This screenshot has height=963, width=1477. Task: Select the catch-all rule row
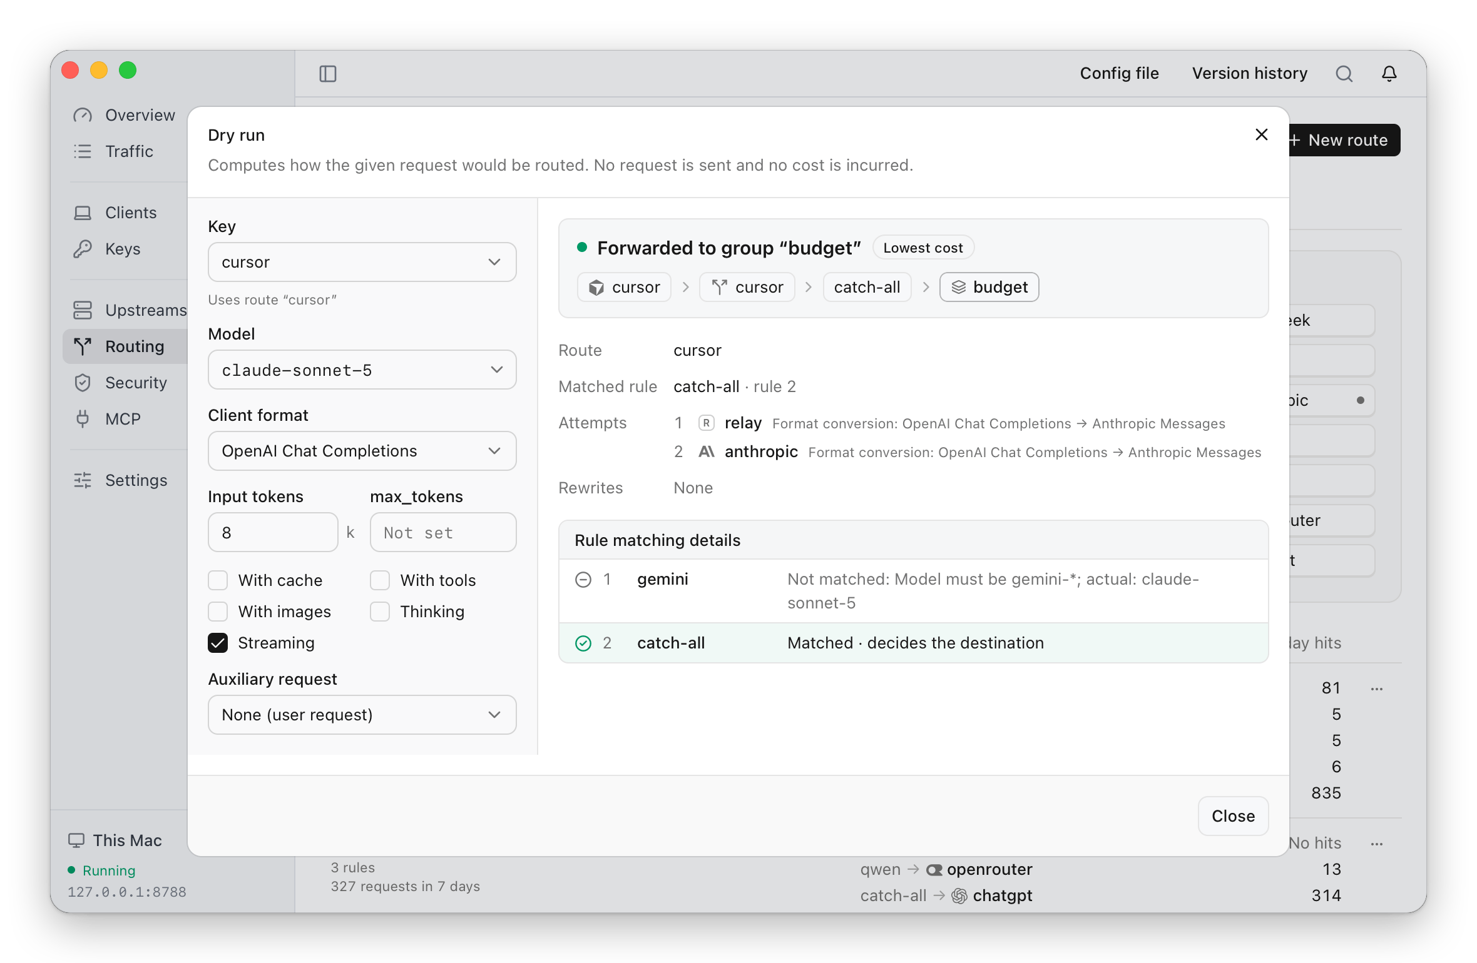[x=913, y=643]
